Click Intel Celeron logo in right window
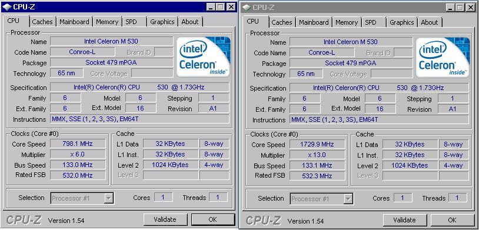Screen dimensions: 479x230 pos(443,58)
